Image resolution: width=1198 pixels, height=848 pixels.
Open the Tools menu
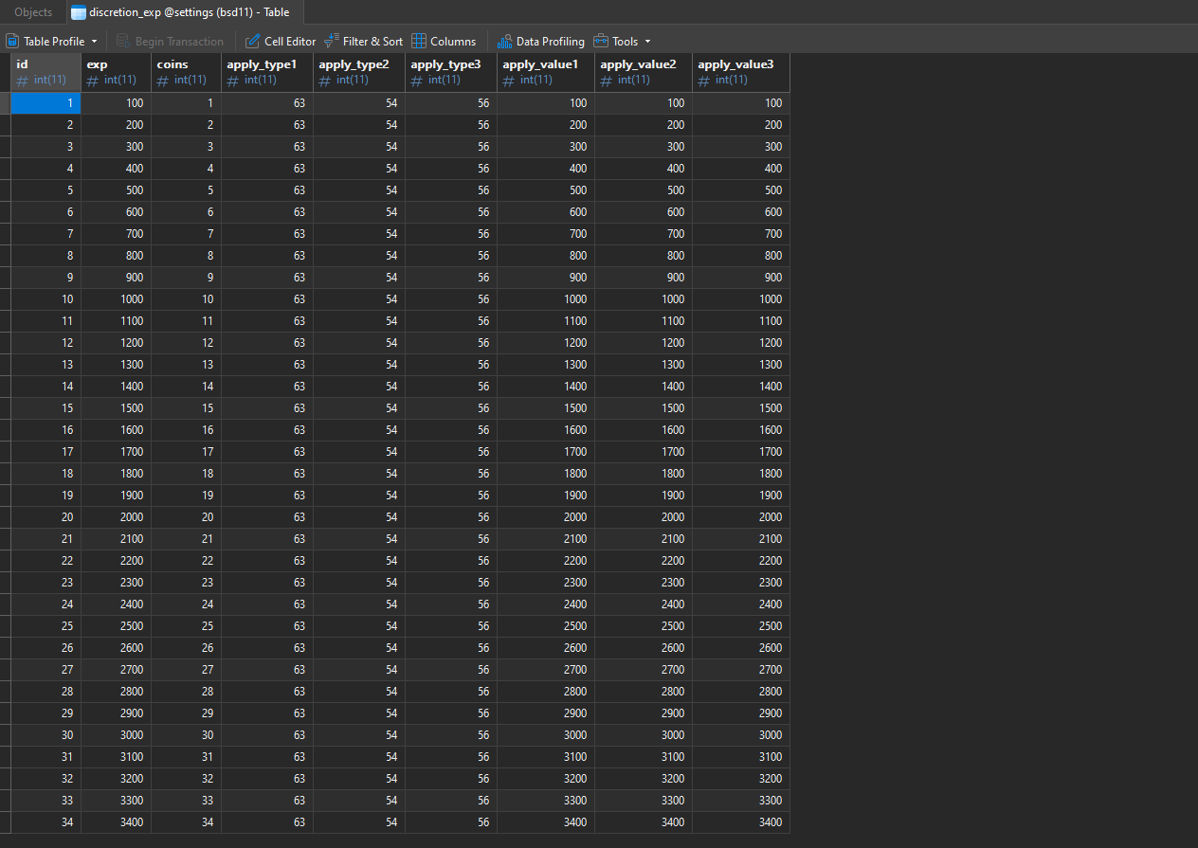623,42
